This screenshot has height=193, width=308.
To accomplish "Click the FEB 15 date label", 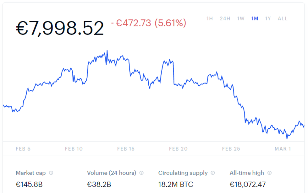I will click(x=126, y=149).
